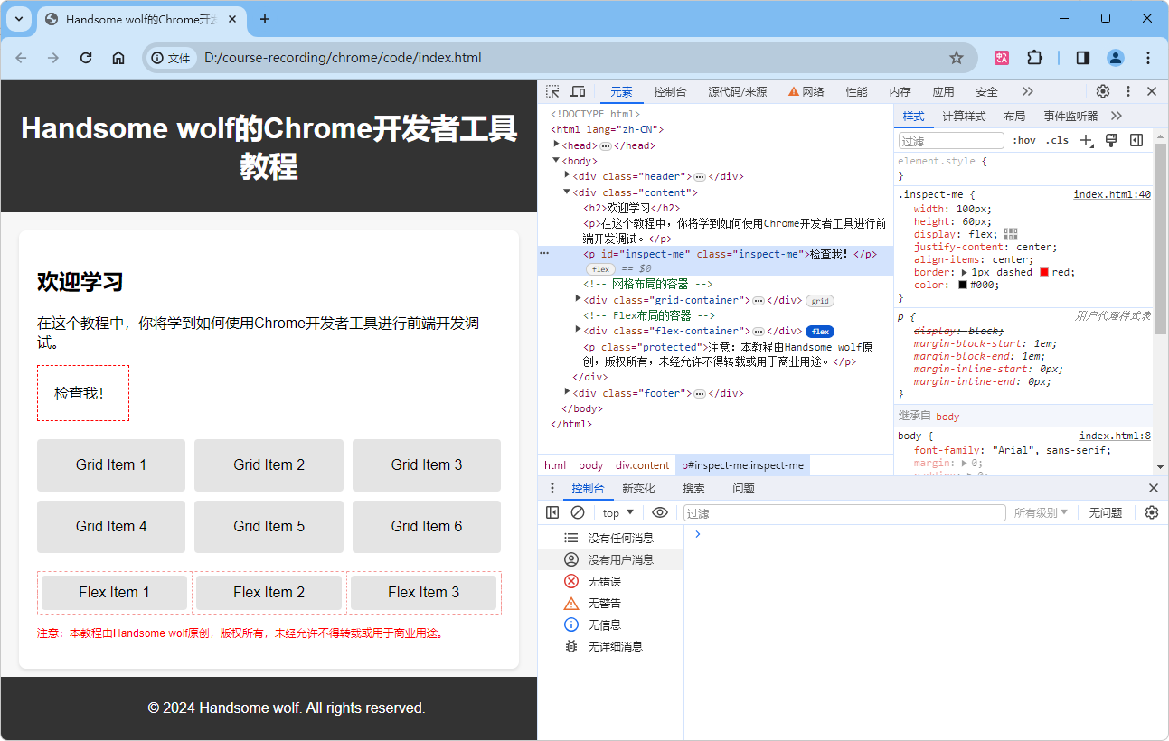Screen dimensions: 1169x741
Task: Select body in the breadcrumb bar
Action: point(590,465)
